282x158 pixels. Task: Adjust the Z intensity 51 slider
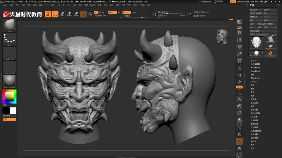click(136, 16)
